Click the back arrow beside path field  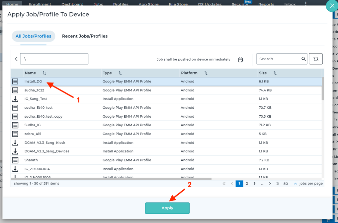pos(16,59)
